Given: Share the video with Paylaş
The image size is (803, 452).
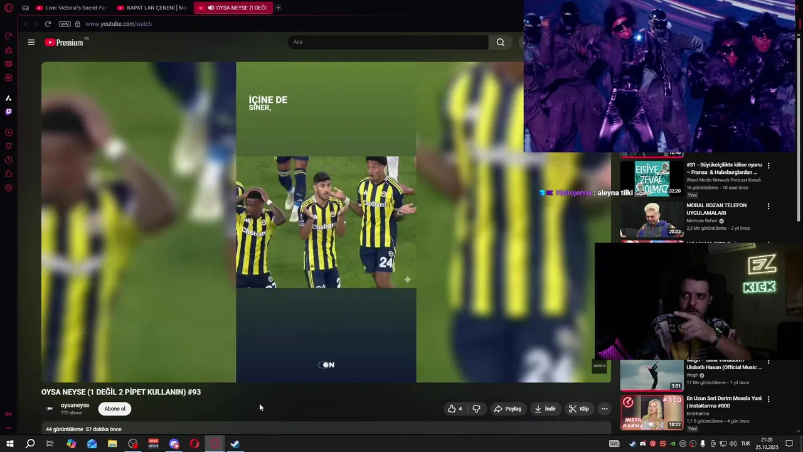Looking at the screenshot, I should click(x=508, y=409).
